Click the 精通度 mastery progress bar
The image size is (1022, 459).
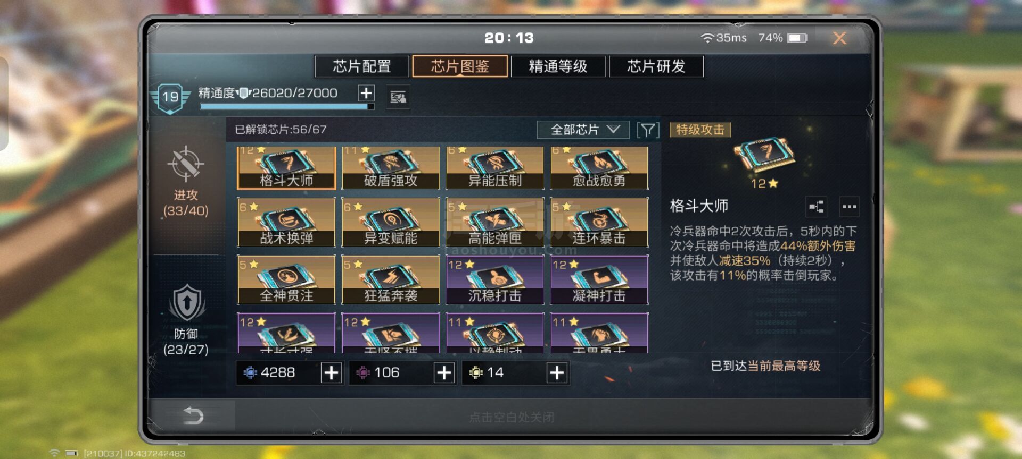(x=286, y=107)
